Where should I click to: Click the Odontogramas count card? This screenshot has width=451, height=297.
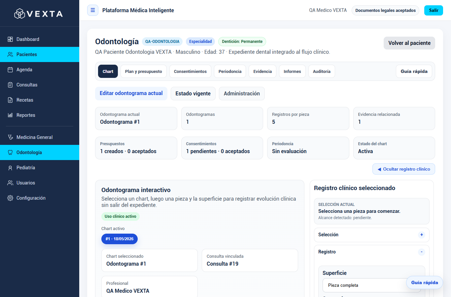[x=222, y=118]
